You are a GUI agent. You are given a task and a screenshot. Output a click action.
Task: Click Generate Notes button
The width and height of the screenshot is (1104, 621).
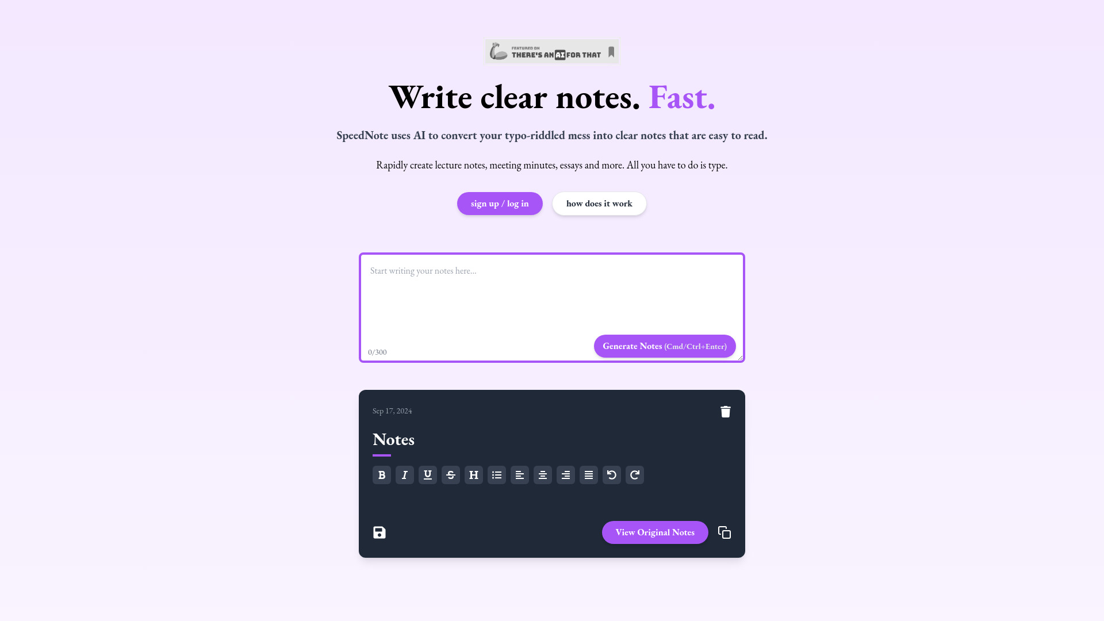pos(664,346)
